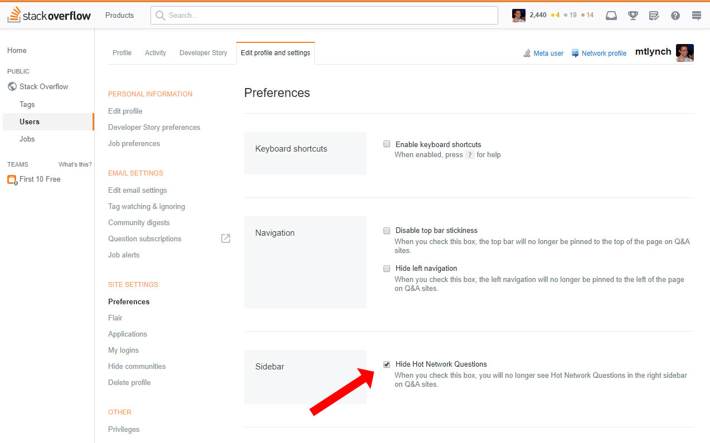Screen dimensions: 710x443
Task: Open the site switcher stack icon
Action: coord(697,16)
